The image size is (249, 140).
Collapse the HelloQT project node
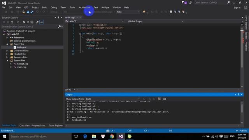tap(4, 34)
